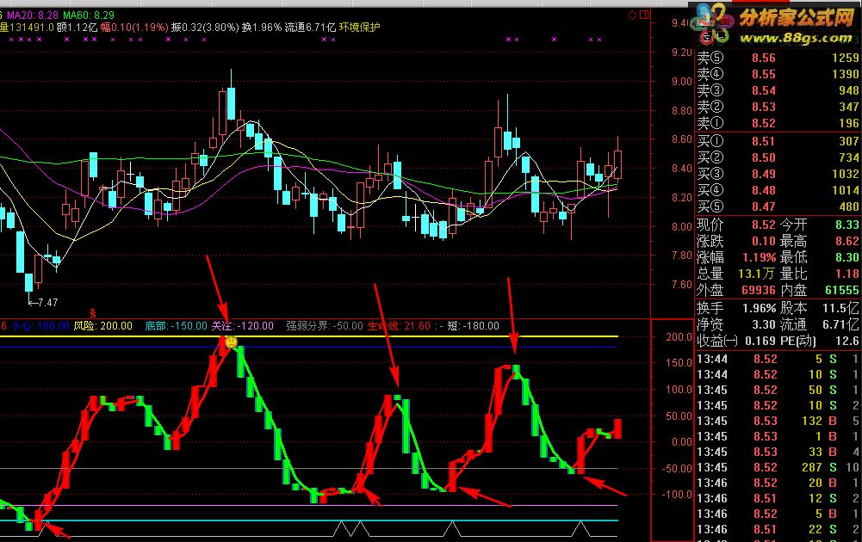Screen dimensions: 862x542
Task: Select the 13:45 trade row with volume 287 S
Action: 778,467
